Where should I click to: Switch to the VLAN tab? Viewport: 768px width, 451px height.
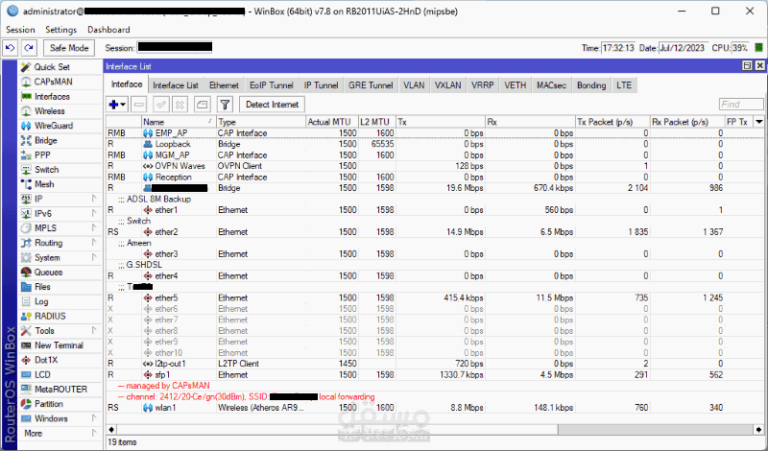tap(414, 85)
